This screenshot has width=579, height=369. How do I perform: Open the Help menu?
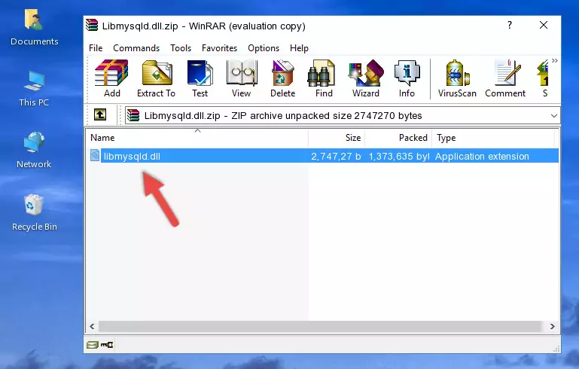[x=299, y=48]
